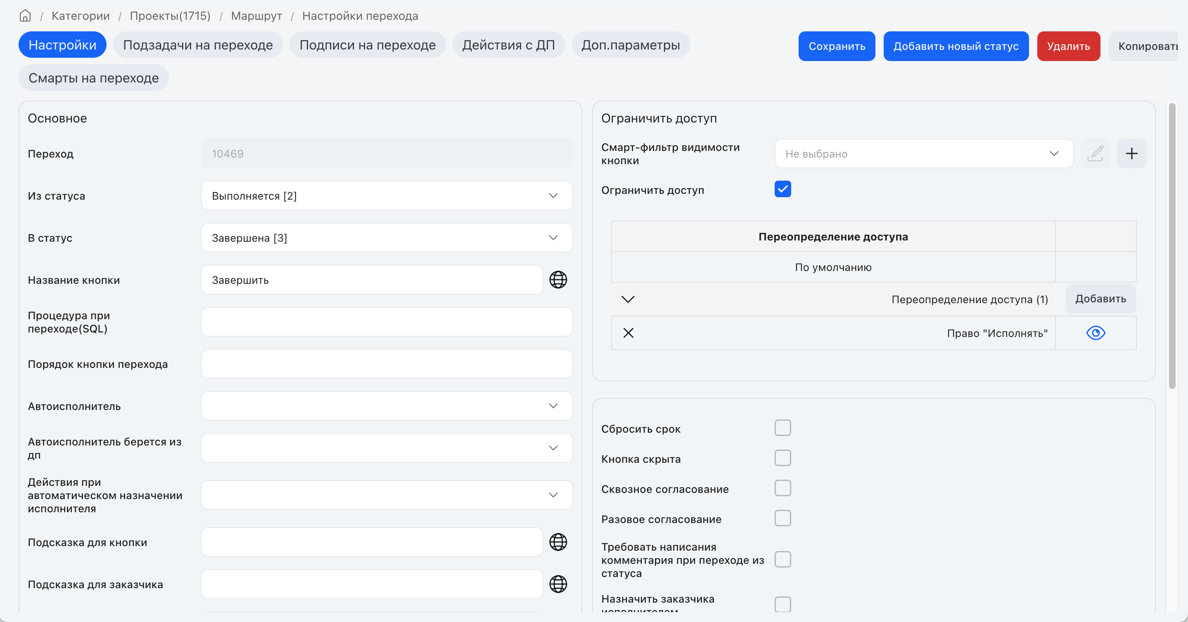This screenshot has width=1188, height=622.
Task: Open Смарт-фильтр видимости кнопки dropdown
Action: click(924, 153)
